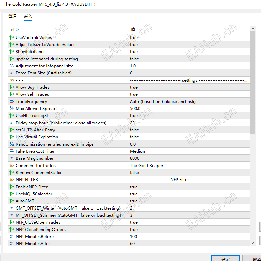Click the setSL_TP_After_Entry boolean icon
Viewport: 261px width, 261px height.
(x=12, y=130)
